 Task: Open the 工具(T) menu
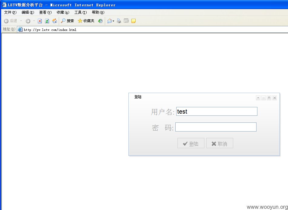[x=81, y=12]
